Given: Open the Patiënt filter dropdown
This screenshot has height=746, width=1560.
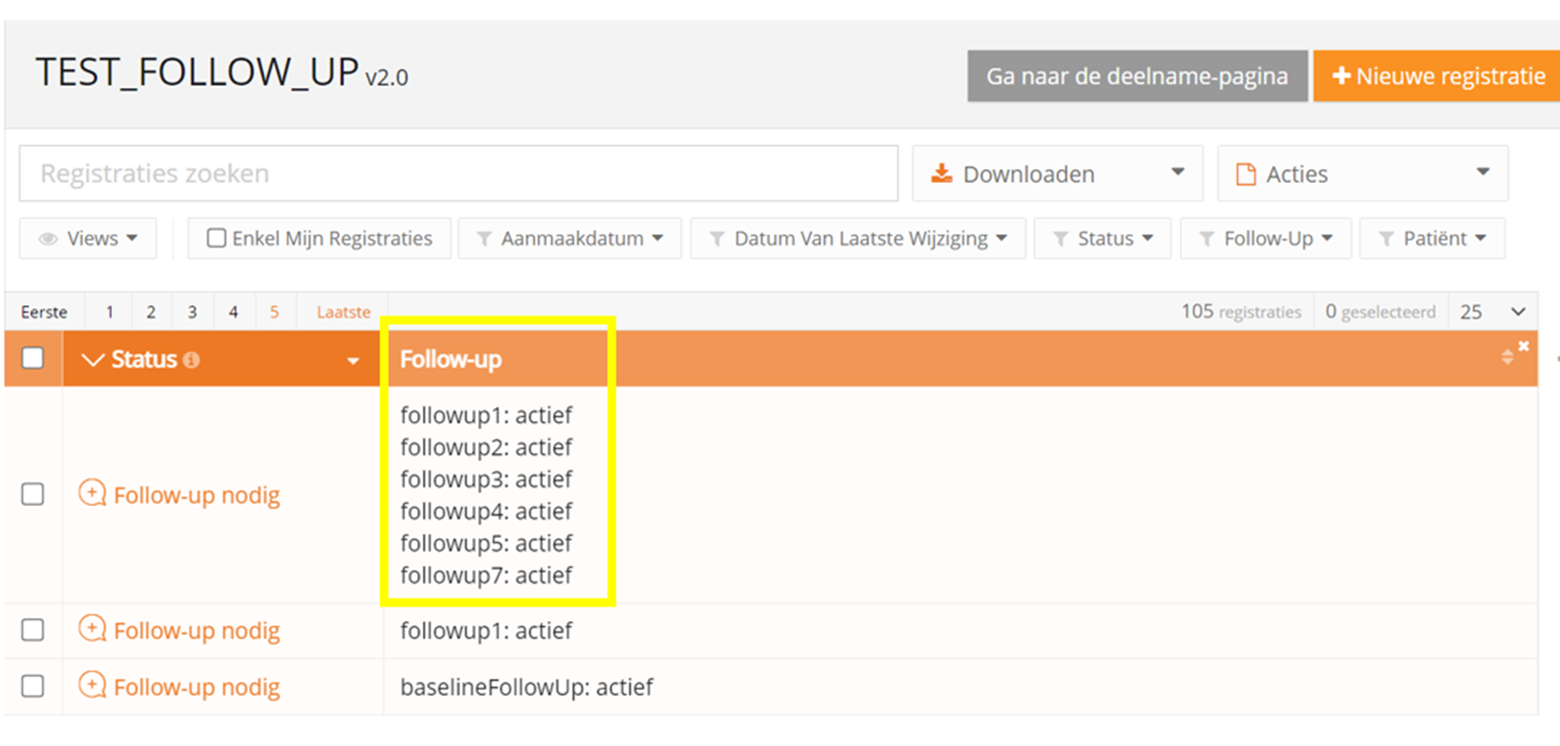Looking at the screenshot, I should click(1432, 238).
